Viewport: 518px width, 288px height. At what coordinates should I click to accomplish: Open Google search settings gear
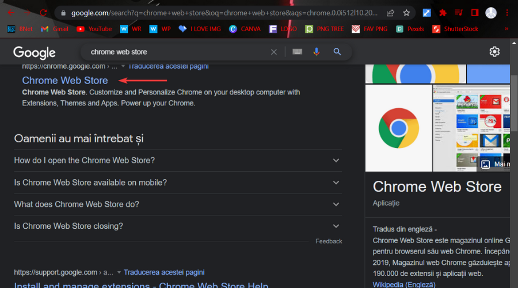click(494, 52)
